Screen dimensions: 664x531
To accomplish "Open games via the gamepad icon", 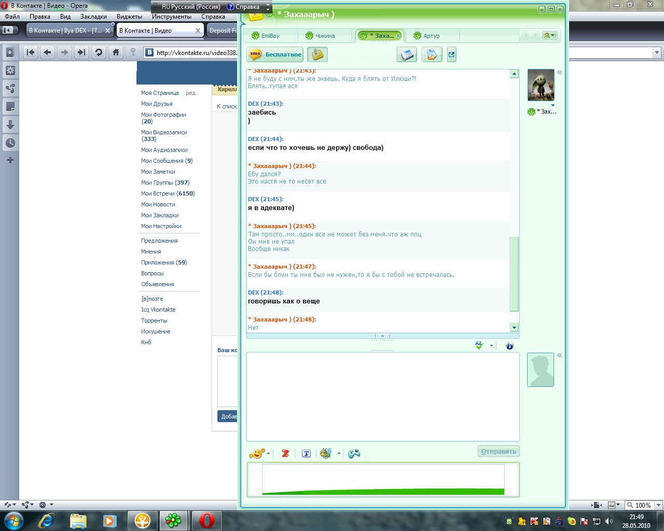I will coord(354,454).
